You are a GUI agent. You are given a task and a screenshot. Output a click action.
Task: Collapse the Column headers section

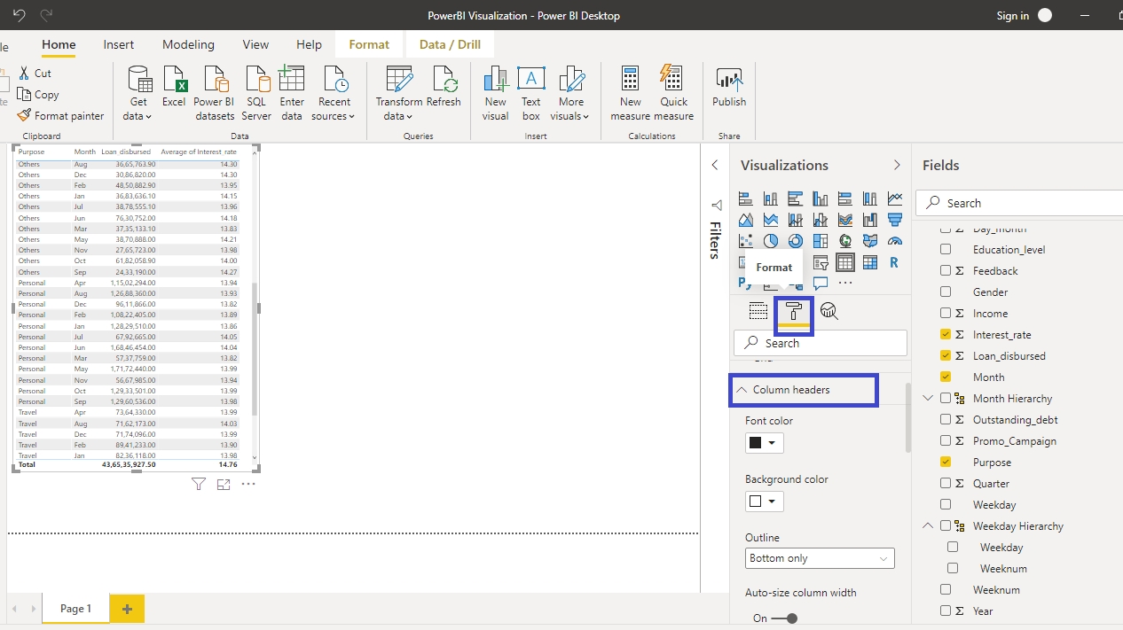[x=742, y=390]
